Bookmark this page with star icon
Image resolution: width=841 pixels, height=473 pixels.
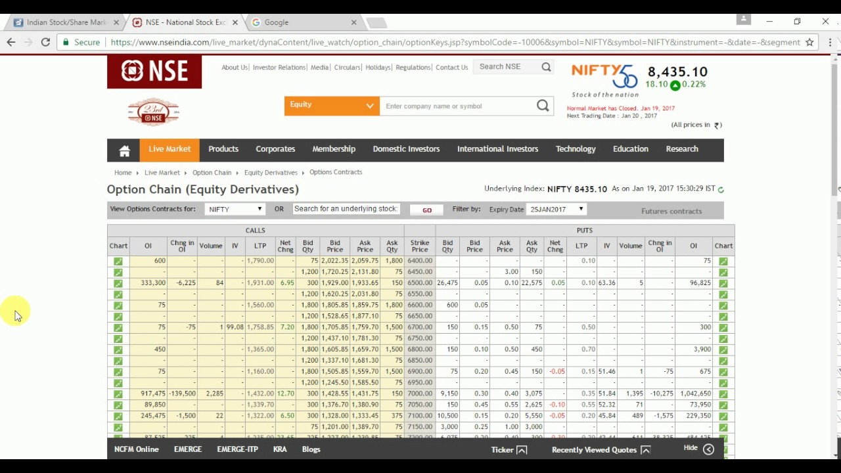[809, 42]
